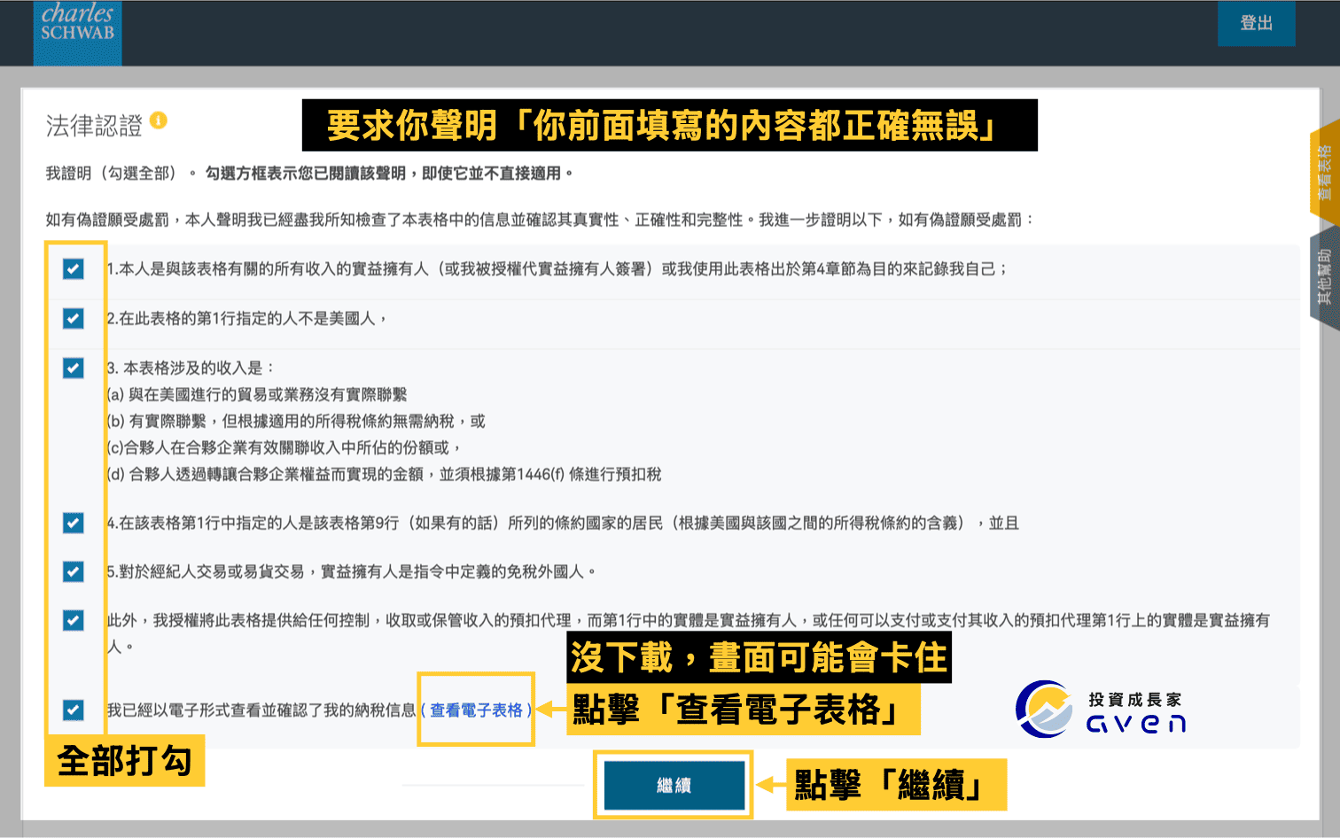Click the black banner 要求你聲明 annotation
1340x838 pixels.
click(x=669, y=126)
